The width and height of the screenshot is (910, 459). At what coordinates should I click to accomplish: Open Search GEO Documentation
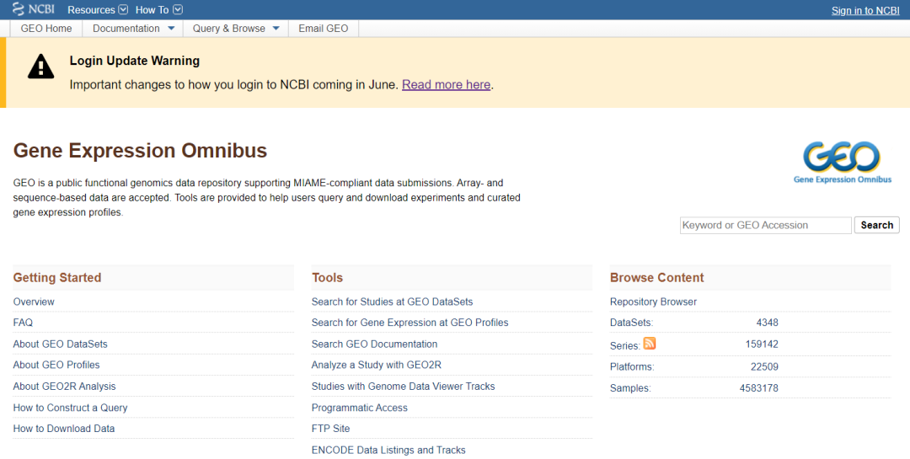pos(374,344)
